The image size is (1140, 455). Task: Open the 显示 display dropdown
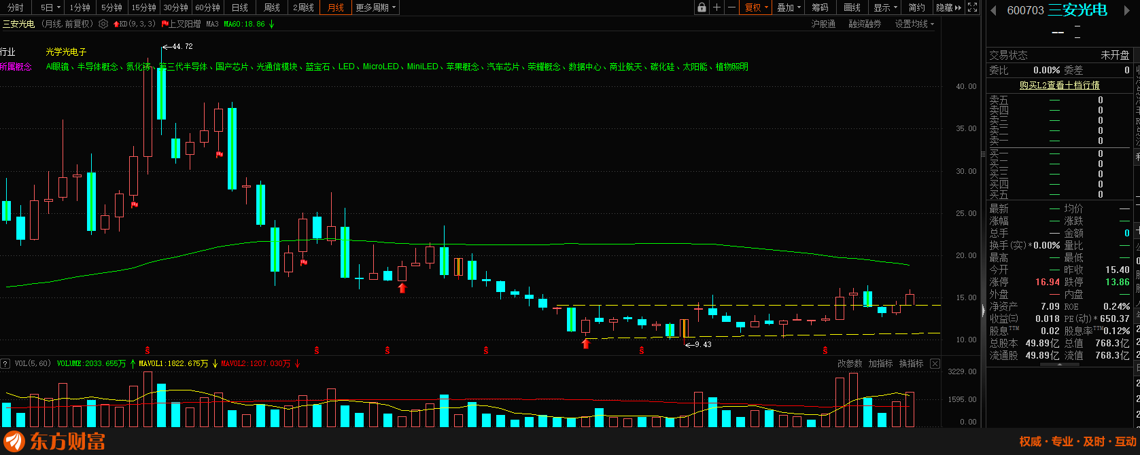click(886, 7)
